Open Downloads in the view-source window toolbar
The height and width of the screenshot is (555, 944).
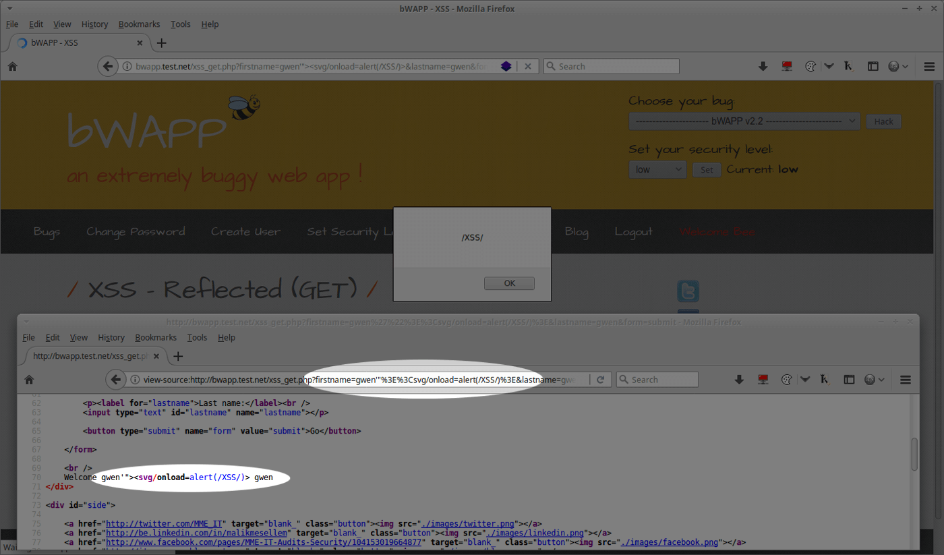739,380
